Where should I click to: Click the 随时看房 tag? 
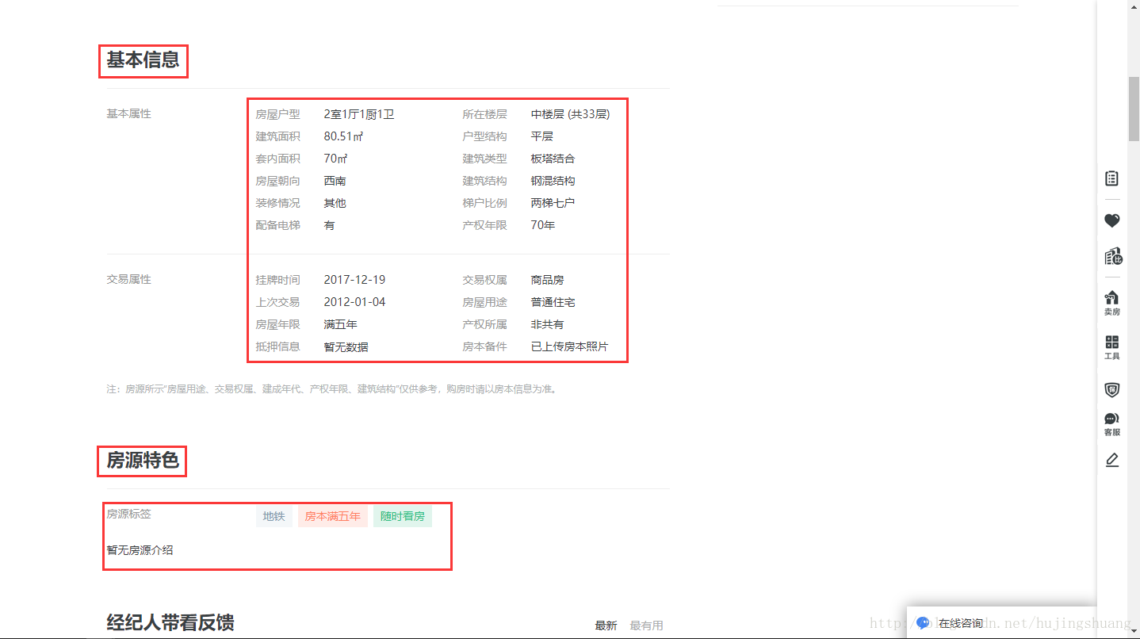click(403, 516)
